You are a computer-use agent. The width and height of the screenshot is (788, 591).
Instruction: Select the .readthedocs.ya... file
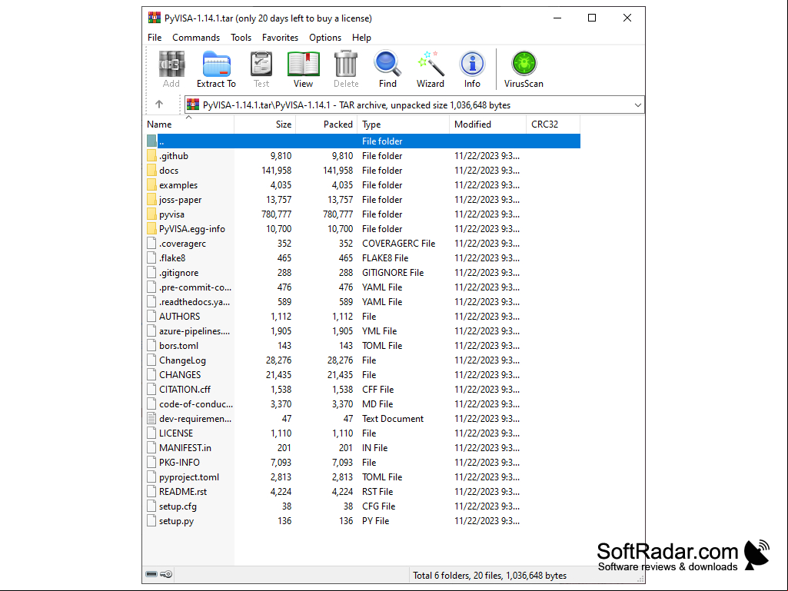point(195,301)
